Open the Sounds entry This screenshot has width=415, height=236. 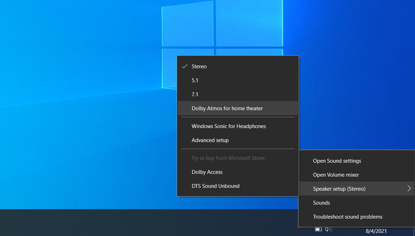pos(357,203)
